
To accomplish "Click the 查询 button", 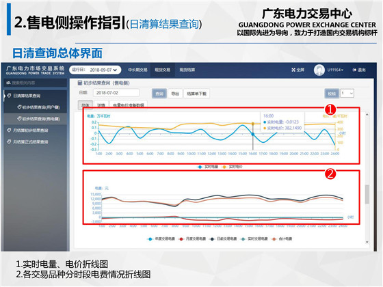I will click(x=159, y=94).
